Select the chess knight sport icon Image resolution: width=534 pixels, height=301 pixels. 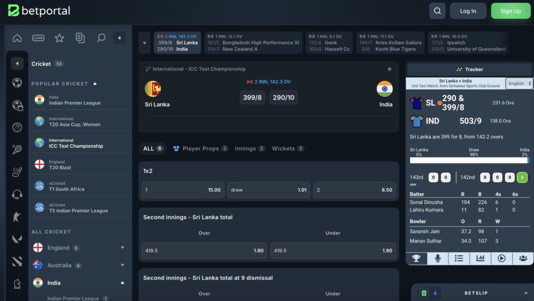[17, 284]
